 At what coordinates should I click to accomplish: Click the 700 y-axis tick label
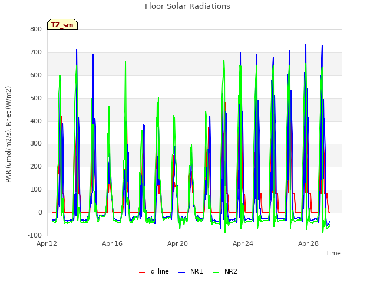(36, 52)
